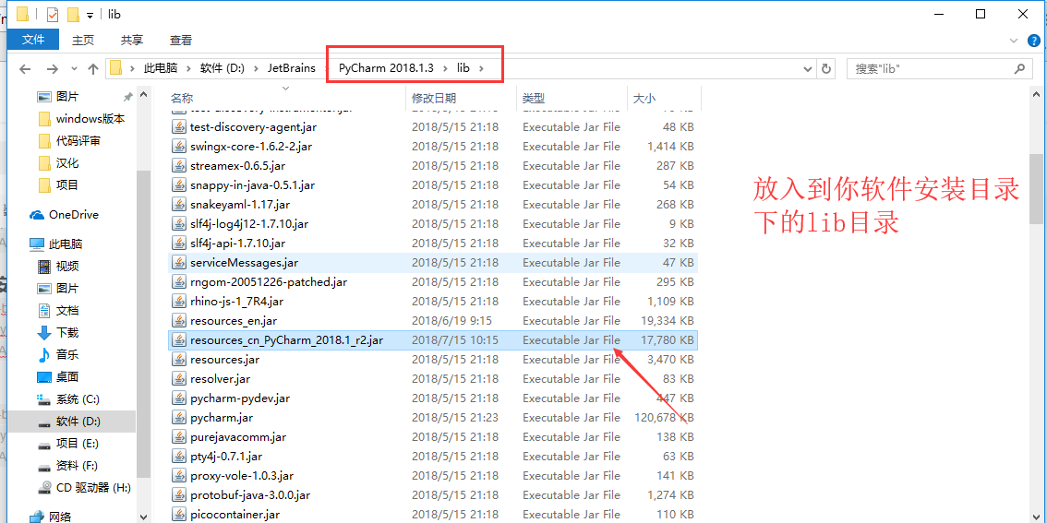
Task: Open 视频 library
Action: (x=67, y=267)
